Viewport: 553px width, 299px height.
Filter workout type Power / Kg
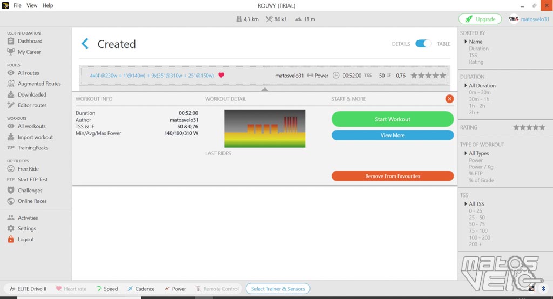pyautogui.click(x=481, y=167)
